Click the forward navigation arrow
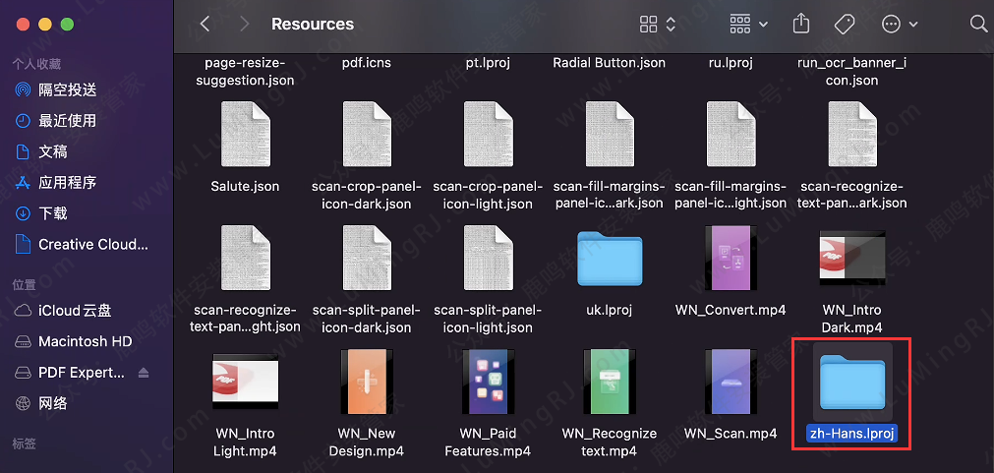Image resolution: width=994 pixels, height=473 pixels. [x=244, y=24]
